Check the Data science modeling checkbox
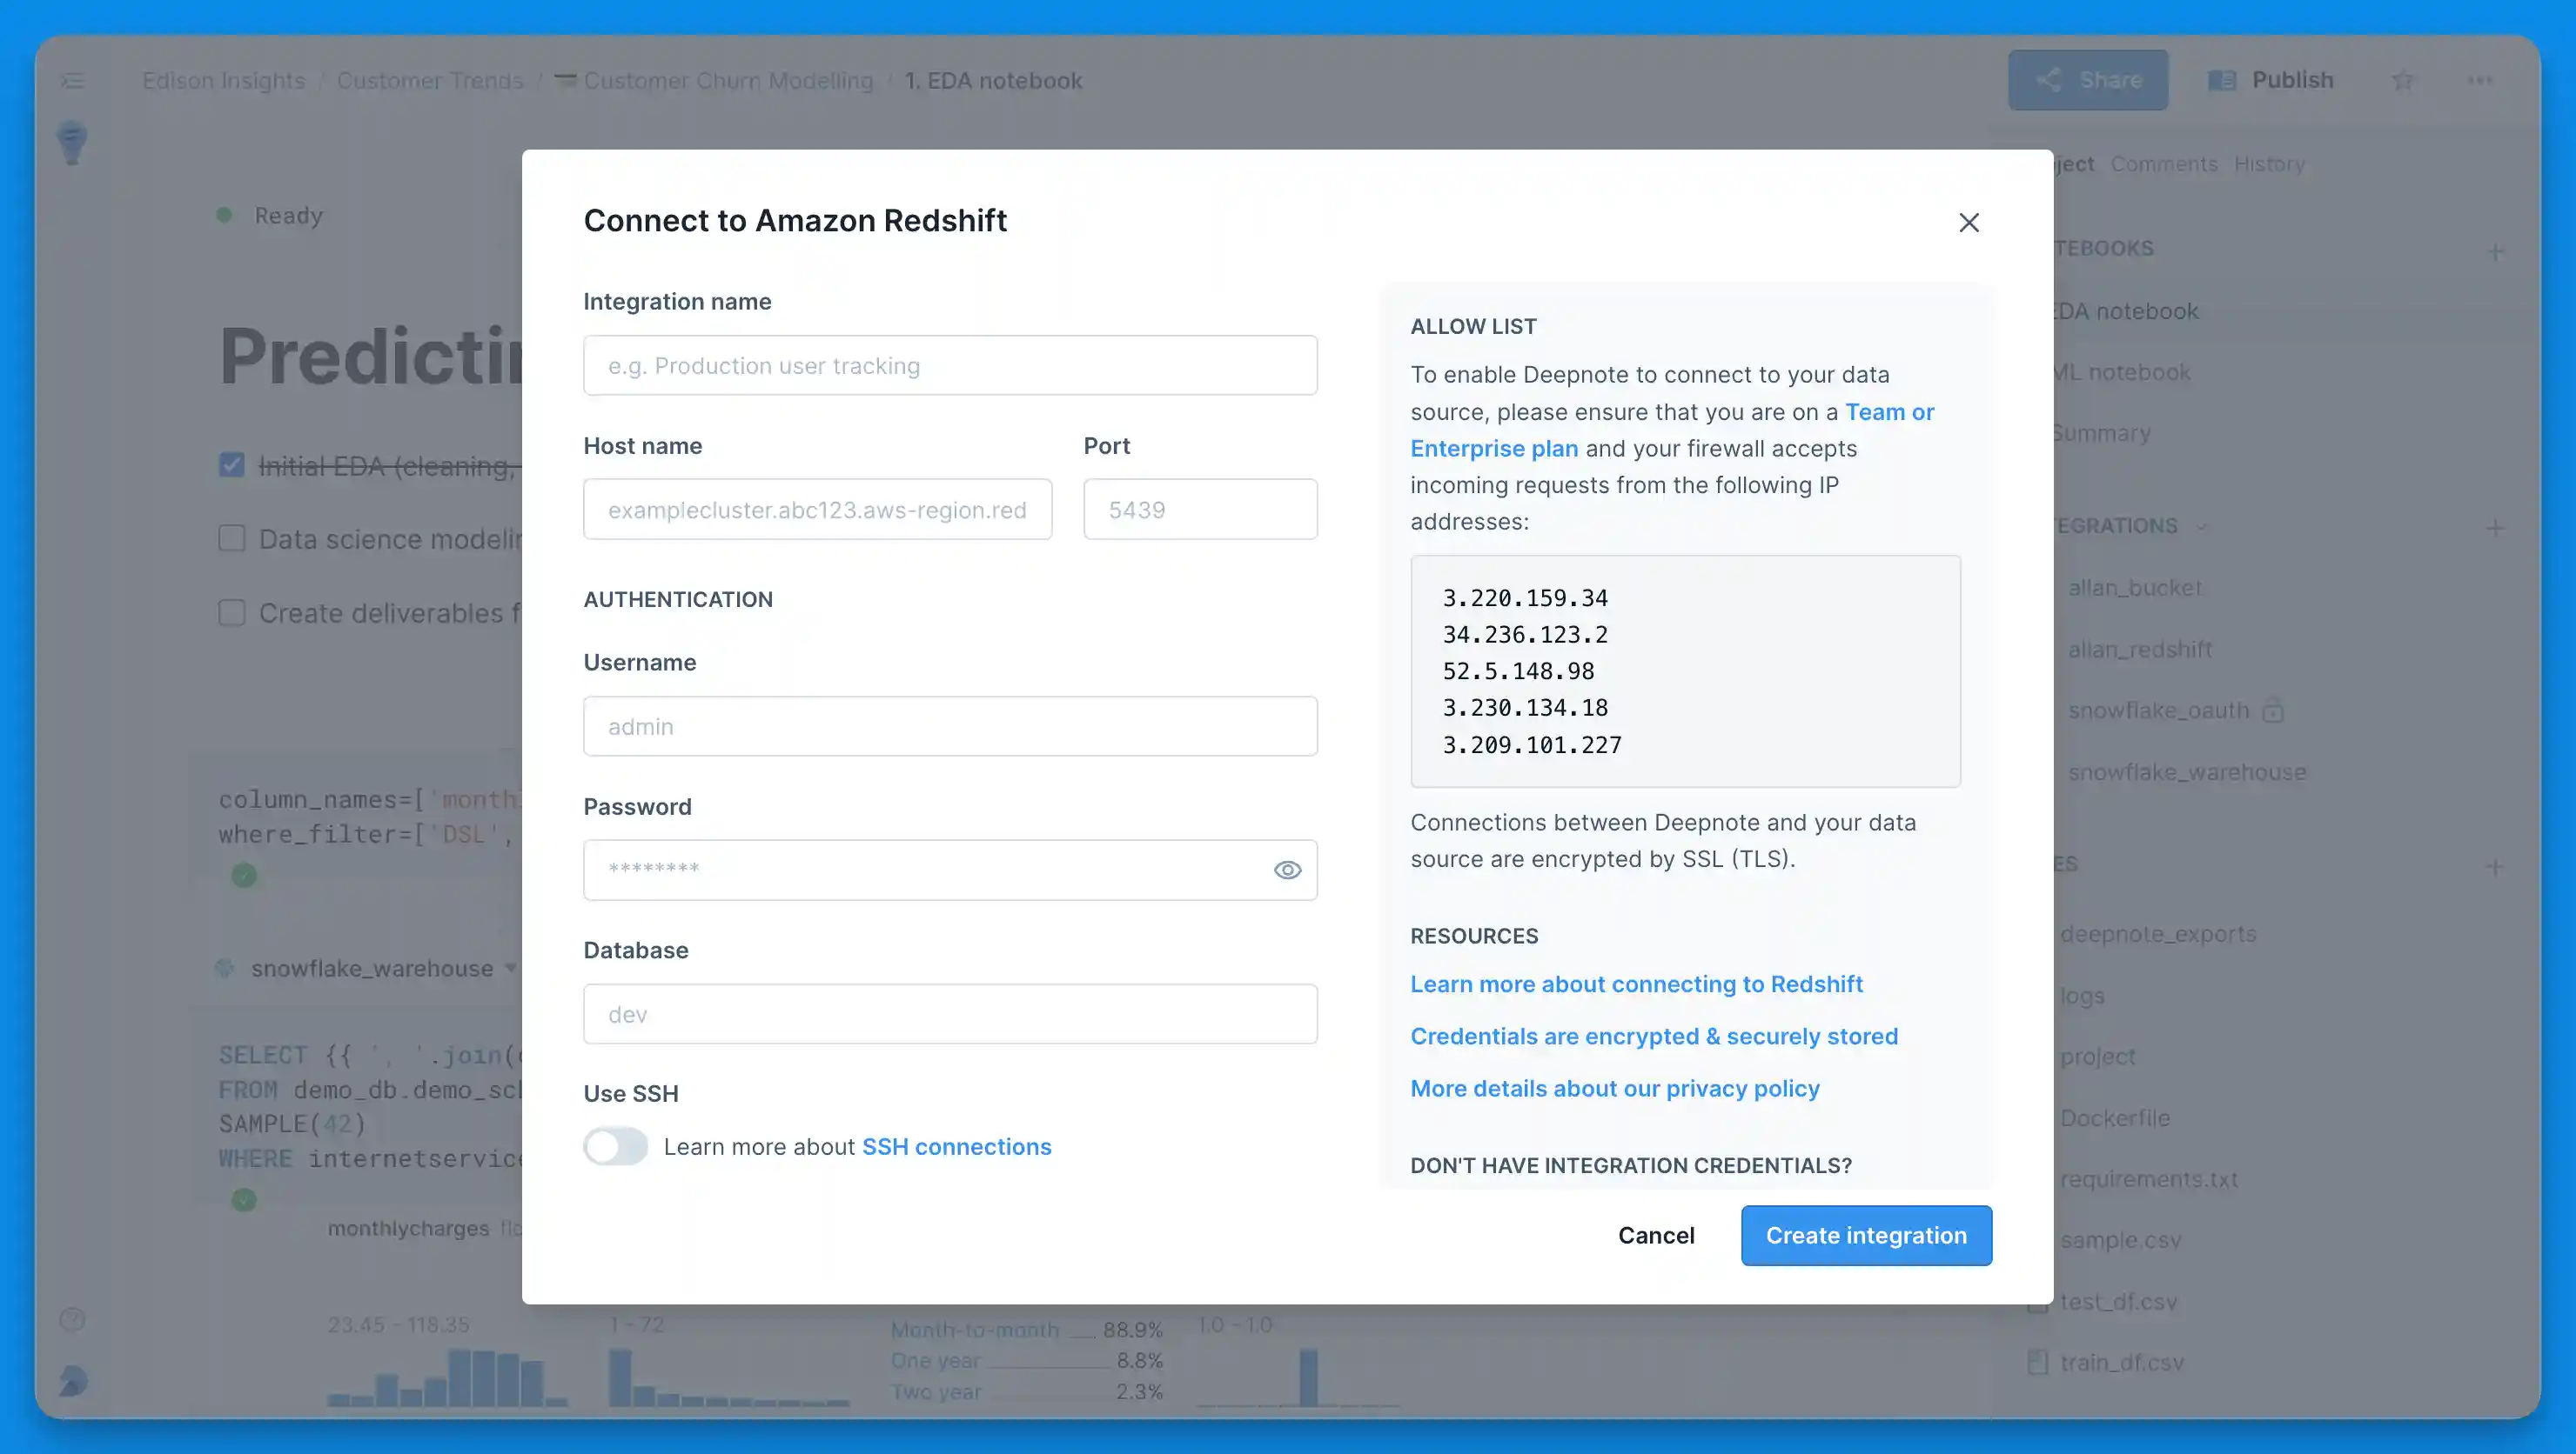The width and height of the screenshot is (2576, 1454). [232, 538]
